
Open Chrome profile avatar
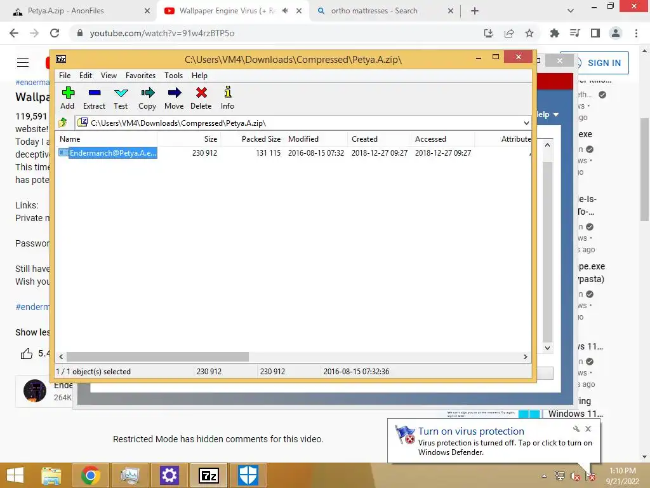(616, 33)
